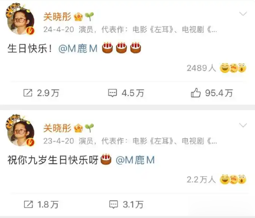The image size is (255, 218).
Task: Click the crown VIP badge on the first post
Action: 78,17
